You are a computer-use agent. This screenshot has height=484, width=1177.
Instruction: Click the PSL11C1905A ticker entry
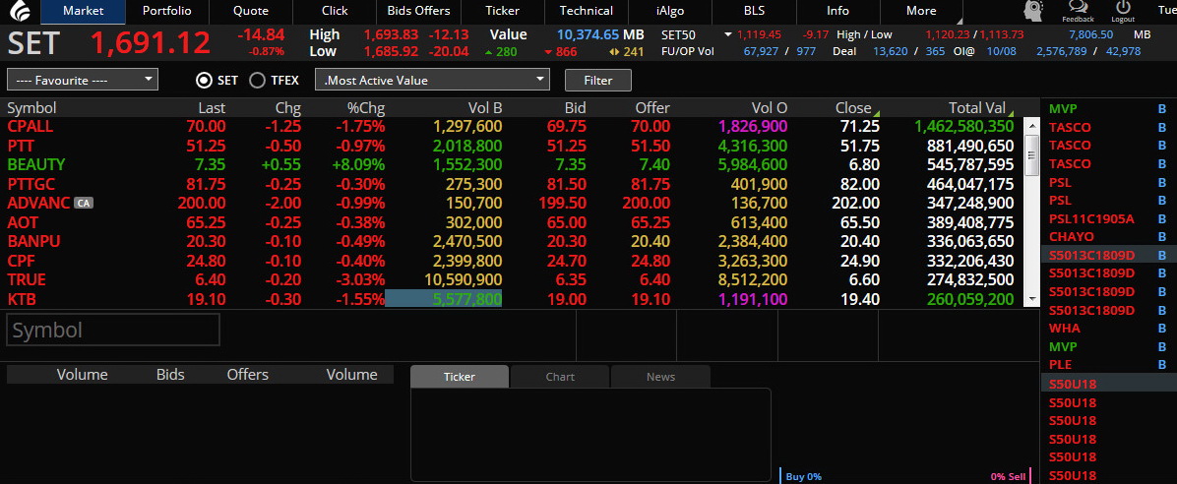(x=1090, y=218)
